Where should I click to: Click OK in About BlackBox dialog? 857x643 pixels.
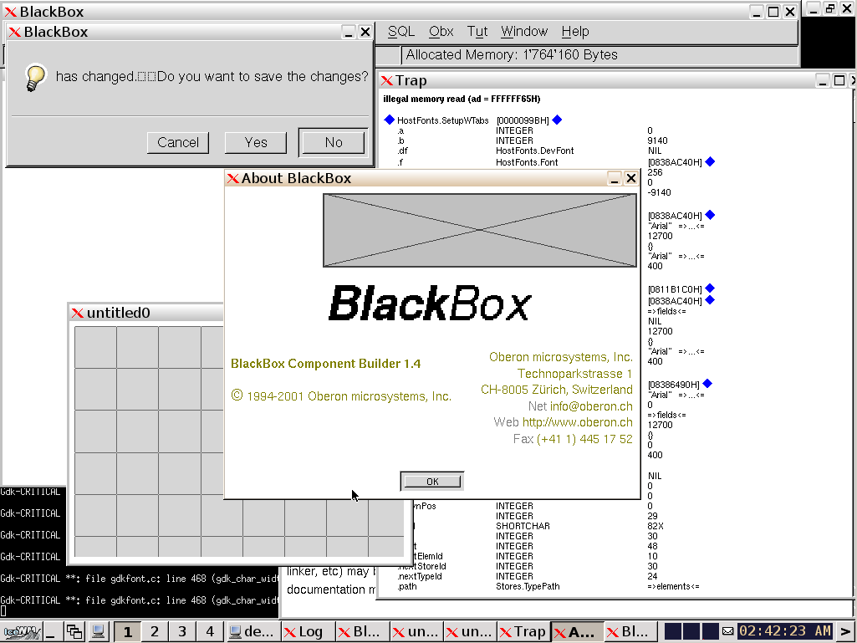(x=432, y=482)
